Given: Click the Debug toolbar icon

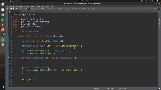Looking at the screenshot, I should coord(38,9).
